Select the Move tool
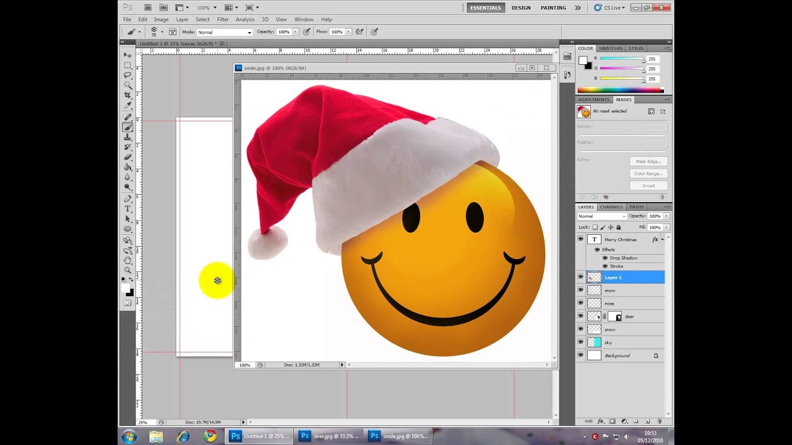 (x=128, y=55)
